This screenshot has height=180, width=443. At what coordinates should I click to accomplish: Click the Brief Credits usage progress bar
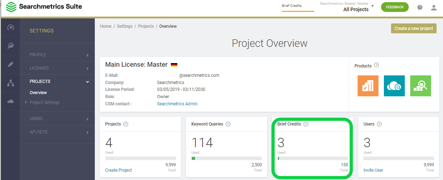[x=313, y=158]
